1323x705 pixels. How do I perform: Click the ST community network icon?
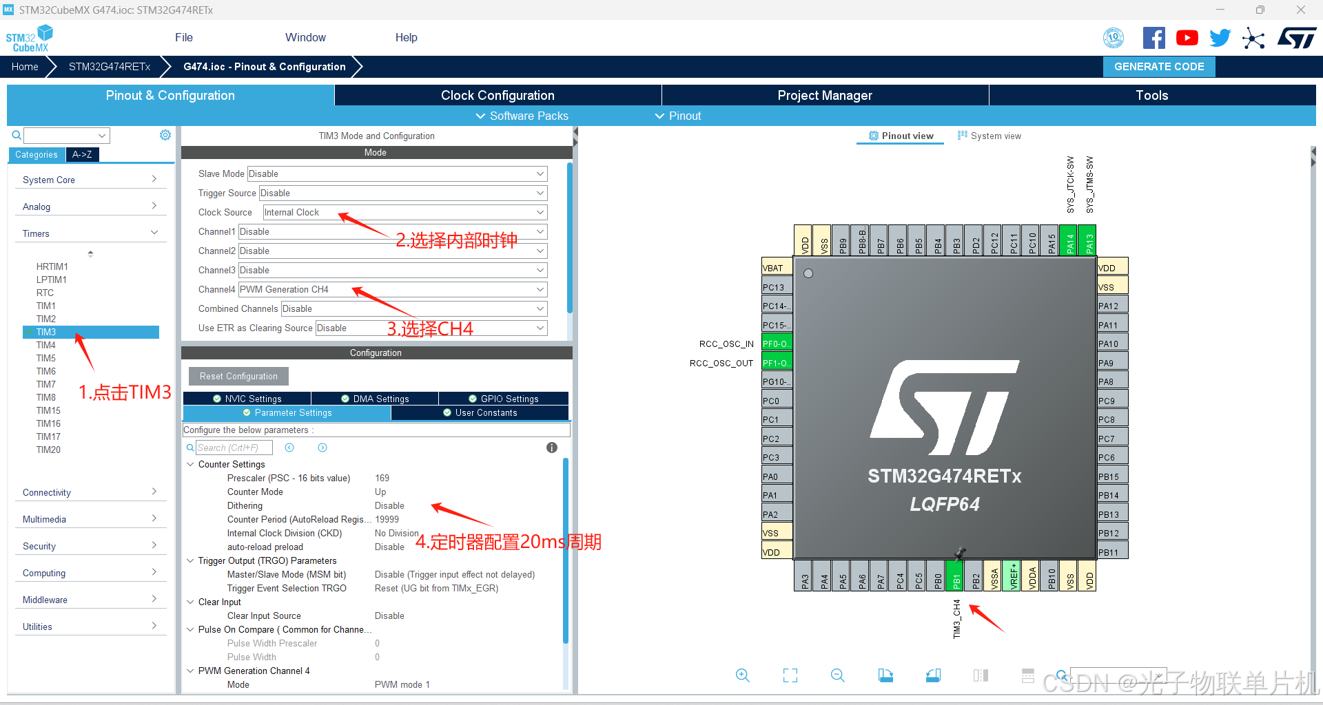1253,38
